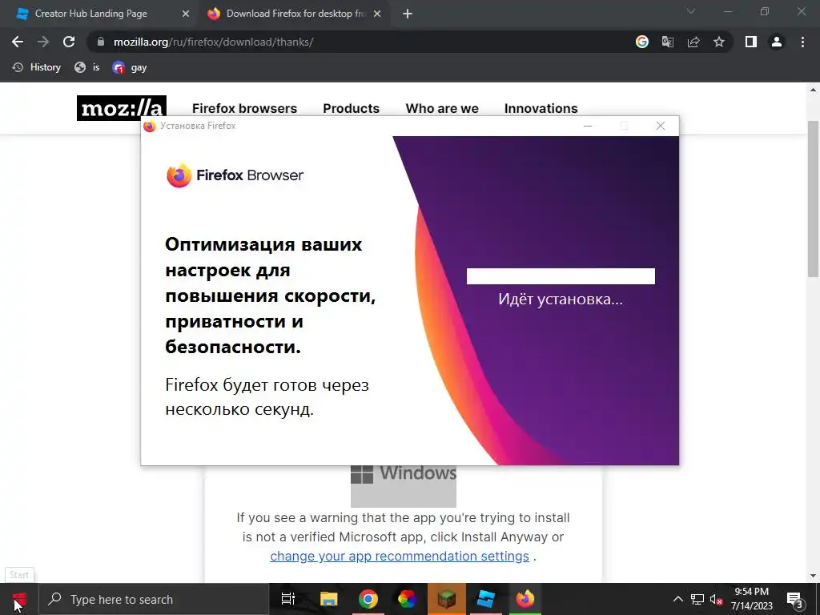
Task: Click the network icon in system tray
Action: pyautogui.click(x=697, y=599)
